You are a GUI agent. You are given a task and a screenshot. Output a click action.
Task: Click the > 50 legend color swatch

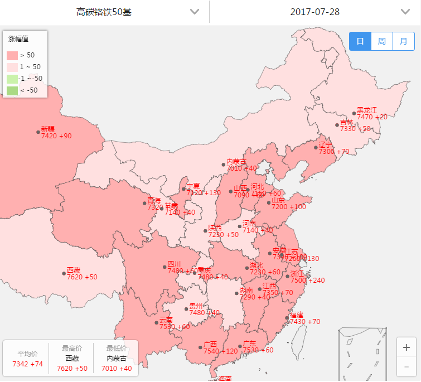tap(12, 55)
